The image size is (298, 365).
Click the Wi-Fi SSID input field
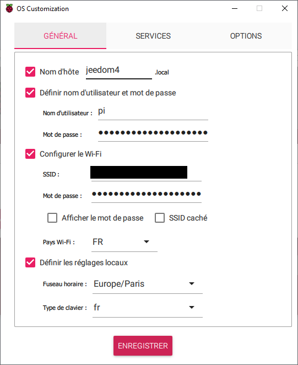(x=147, y=174)
